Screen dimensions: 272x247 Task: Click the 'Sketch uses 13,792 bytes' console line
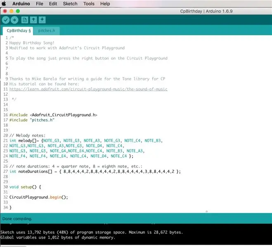click(92, 232)
